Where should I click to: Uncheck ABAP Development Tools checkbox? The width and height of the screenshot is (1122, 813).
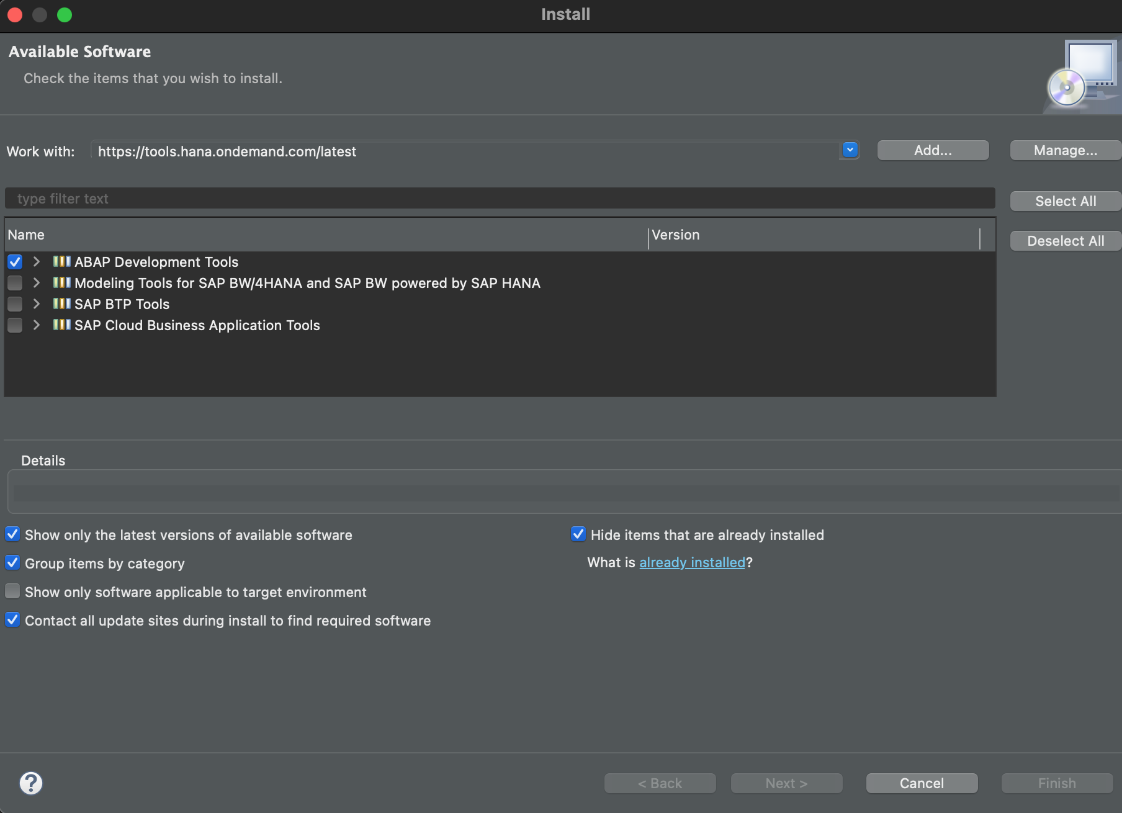coord(15,262)
